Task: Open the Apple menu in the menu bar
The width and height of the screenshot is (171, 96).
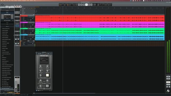Action: 2,1
